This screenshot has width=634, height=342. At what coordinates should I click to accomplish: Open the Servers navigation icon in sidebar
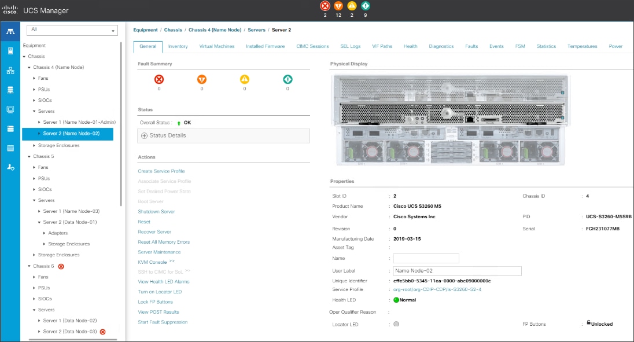10,51
